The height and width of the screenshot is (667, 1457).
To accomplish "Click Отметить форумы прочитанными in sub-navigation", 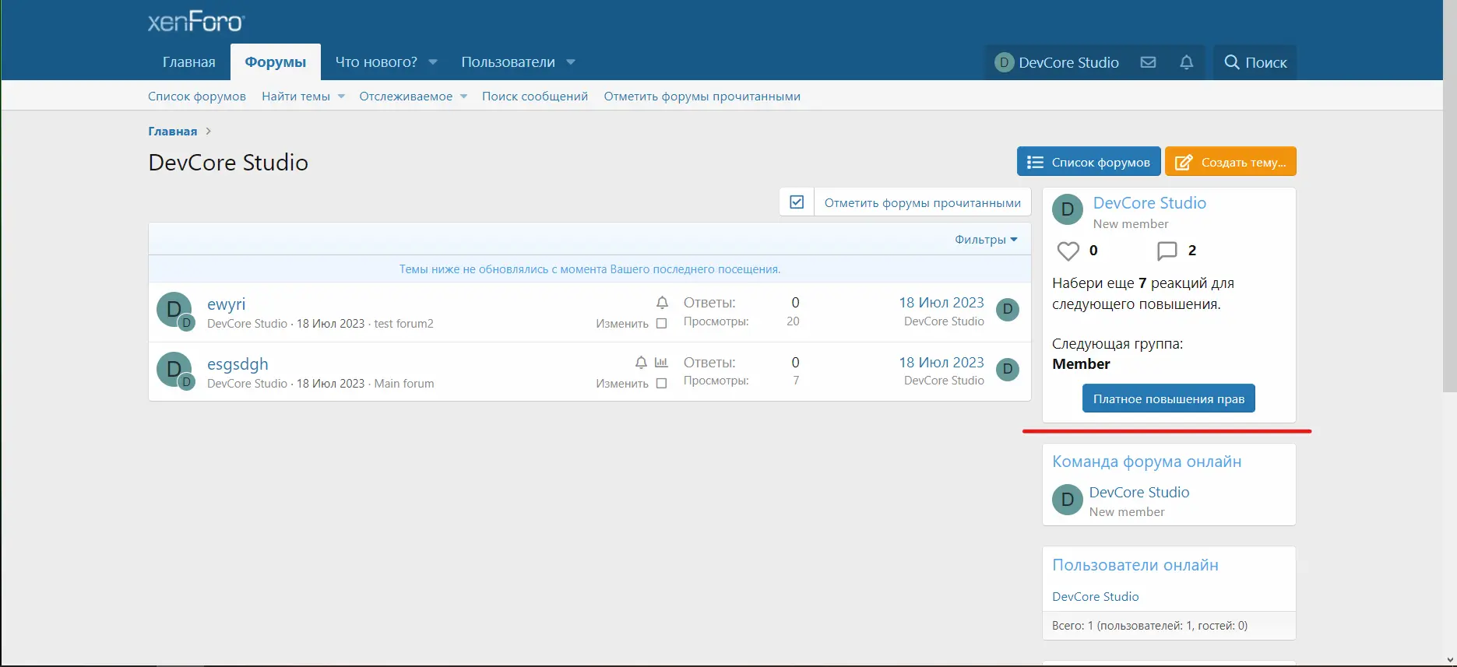I will [702, 97].
